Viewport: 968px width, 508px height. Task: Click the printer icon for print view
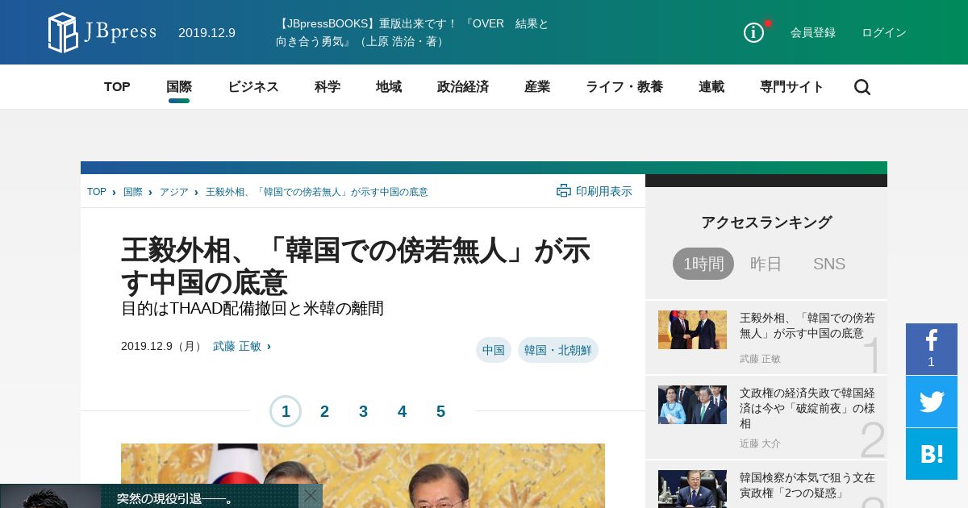[564, 191]
